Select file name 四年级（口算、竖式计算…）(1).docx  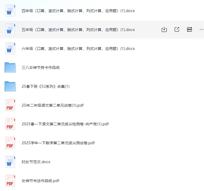tap(78, 11)
